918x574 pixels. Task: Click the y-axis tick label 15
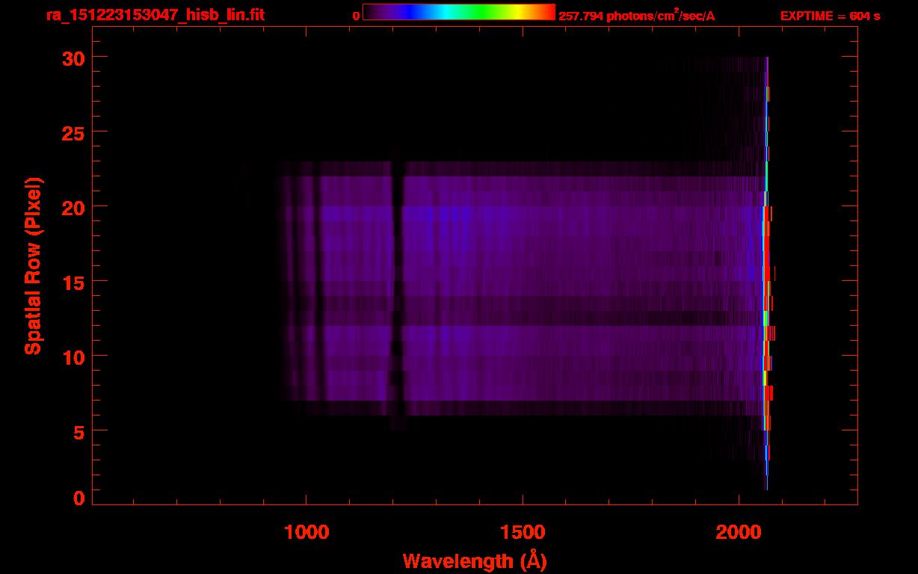coord(74,282)
